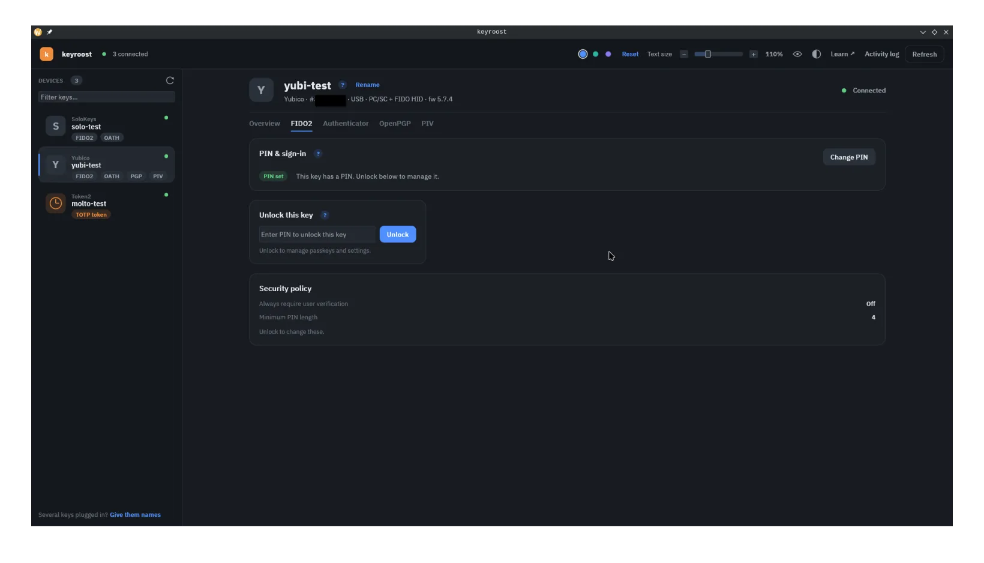Click the FIDO2 tag on solo-test
Viewport: 984px width, 563px height.
84,138
